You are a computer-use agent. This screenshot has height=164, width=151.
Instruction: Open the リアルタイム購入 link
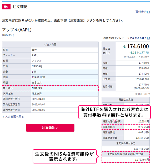coord(137,38)
